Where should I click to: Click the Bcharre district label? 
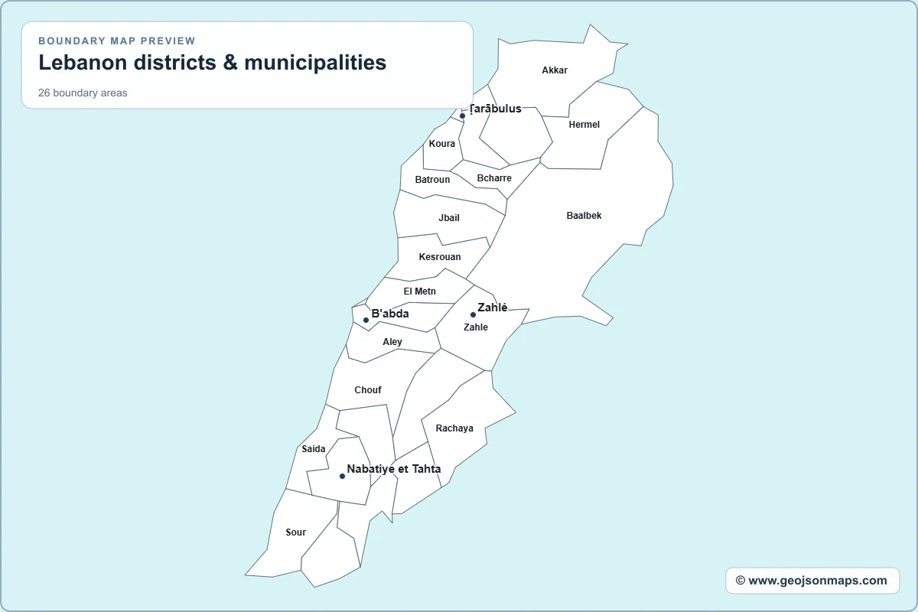(494, 178)
